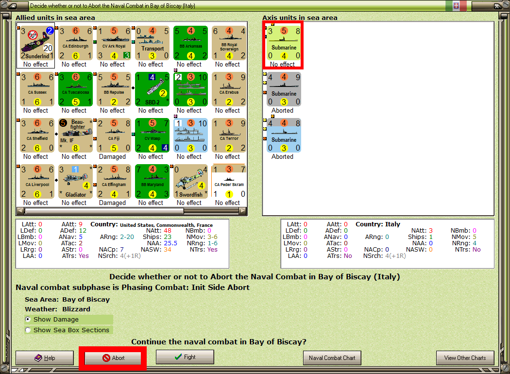This screenshot has height=374, width=510.
Task: Open the Naval Combat Chart
Action: 332,358
